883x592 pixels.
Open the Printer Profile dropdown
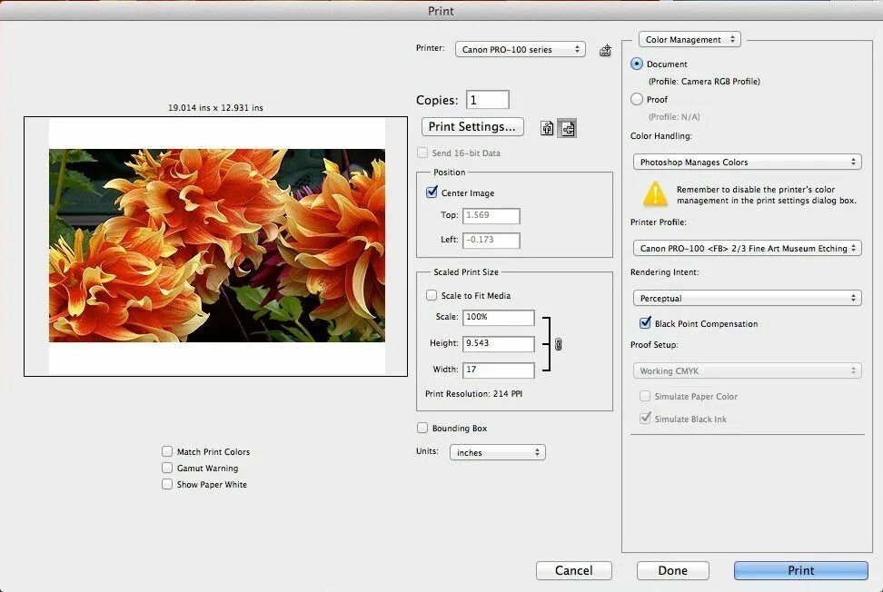tap(748, 248)
